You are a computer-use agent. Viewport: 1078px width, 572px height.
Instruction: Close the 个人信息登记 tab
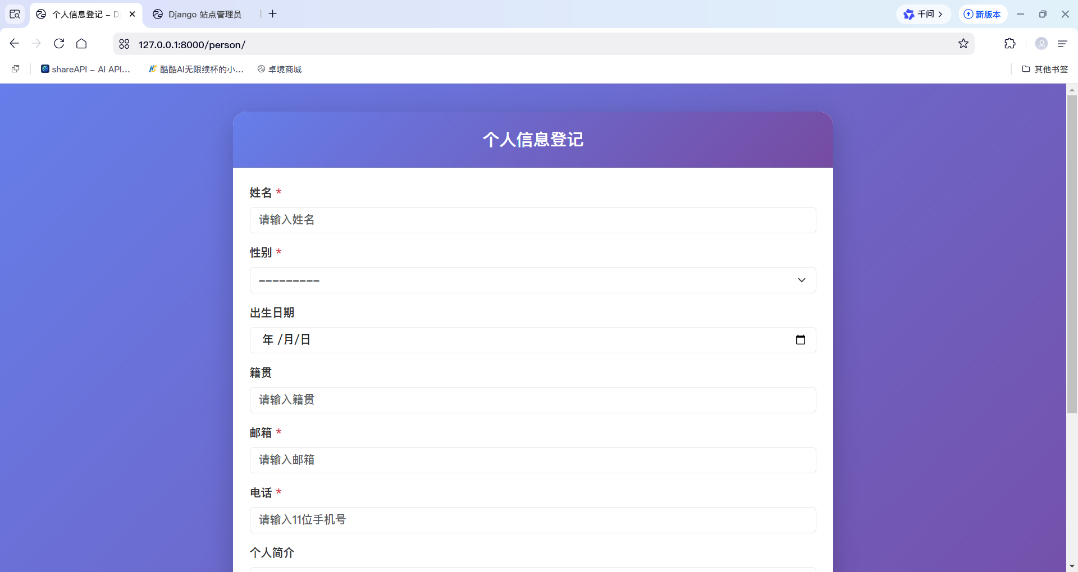pyautogui.click(x=133, y=14)
